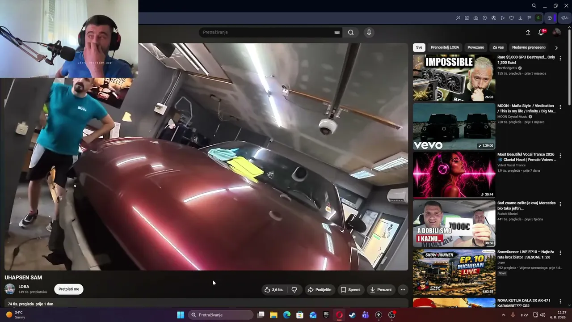The width and height of the screenshot is (572, 322).
Task: Open Epic Games Launcher from the taskbar
Action: coord(326,315)
